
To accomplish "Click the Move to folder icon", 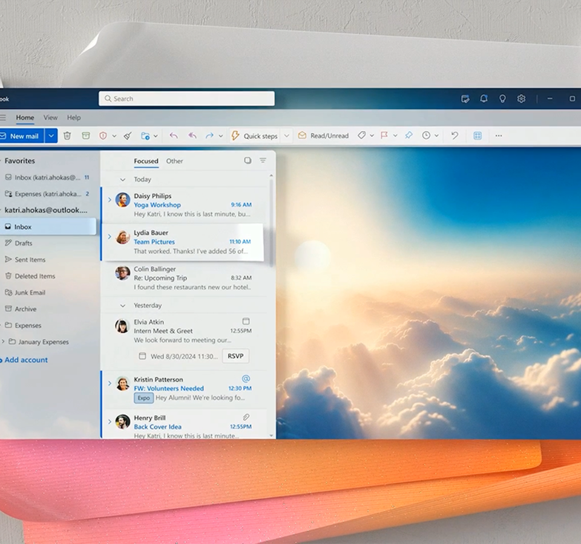I will tap(145, 136).
